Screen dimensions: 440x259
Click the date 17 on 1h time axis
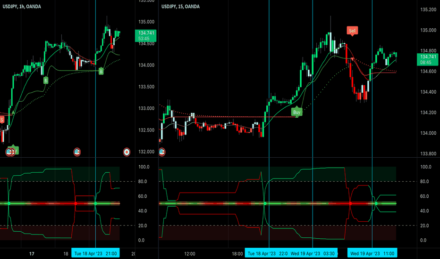tap(32, 254)
